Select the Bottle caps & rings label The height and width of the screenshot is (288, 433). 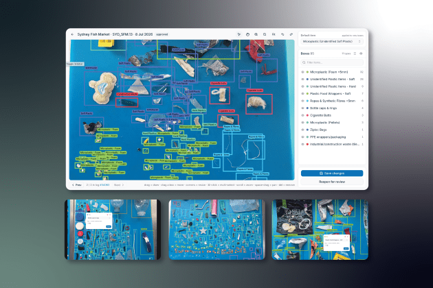tap(323, 108)
